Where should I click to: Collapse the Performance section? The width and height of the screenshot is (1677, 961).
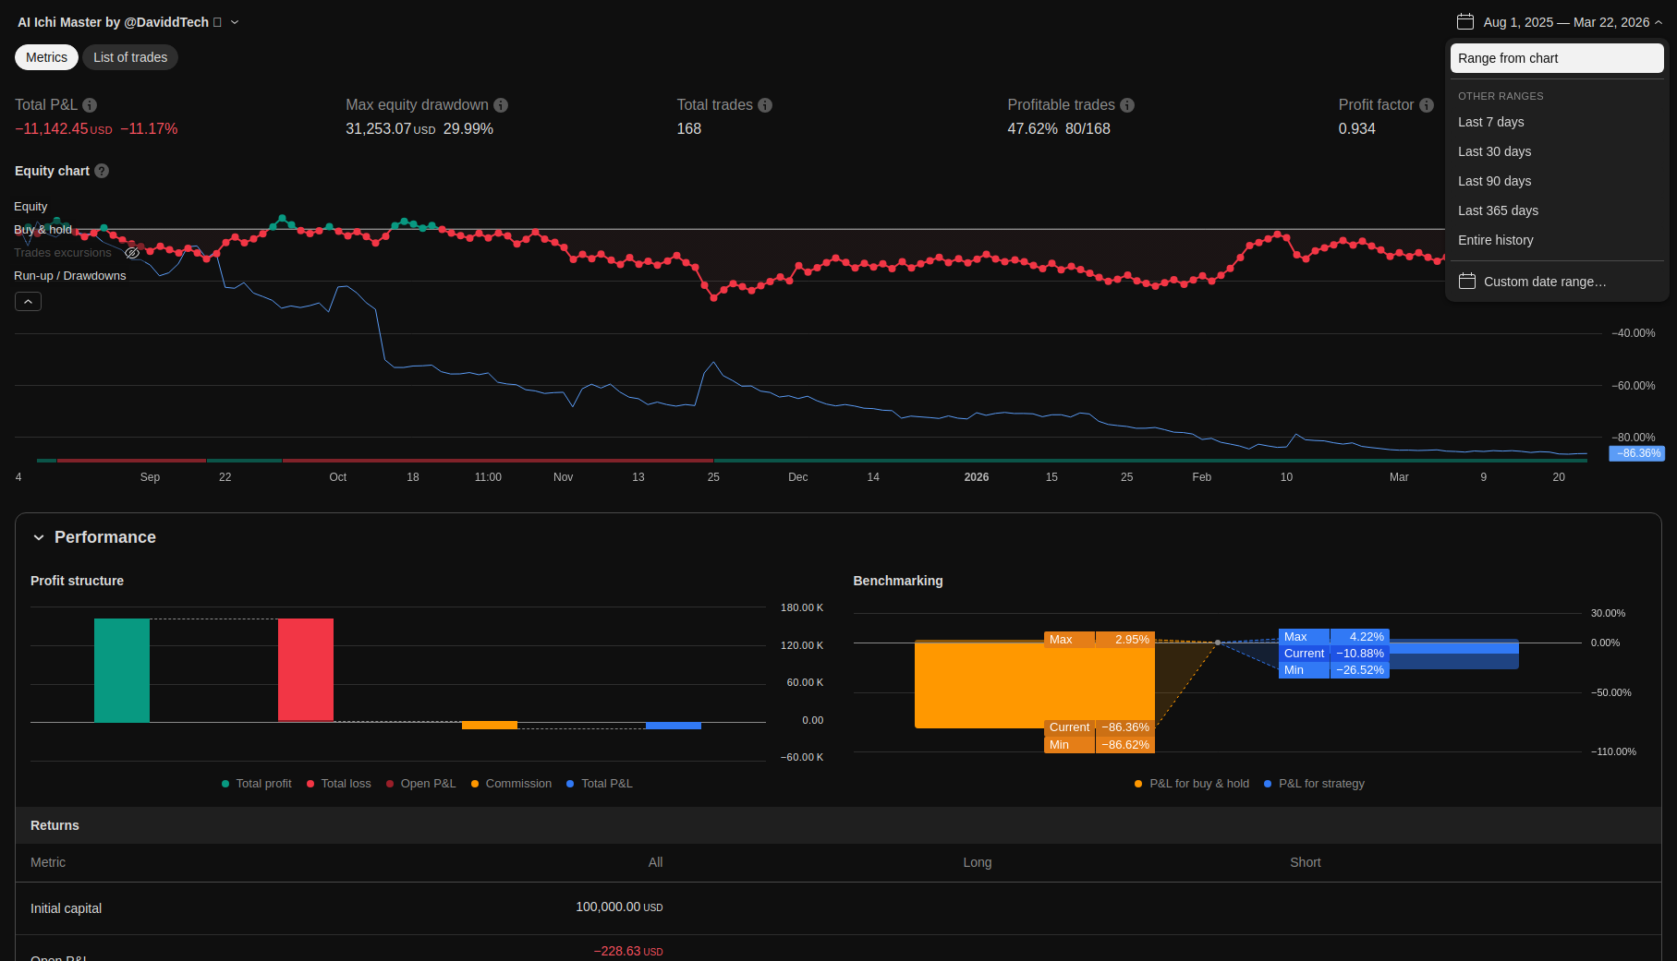(x=39, y=537)
